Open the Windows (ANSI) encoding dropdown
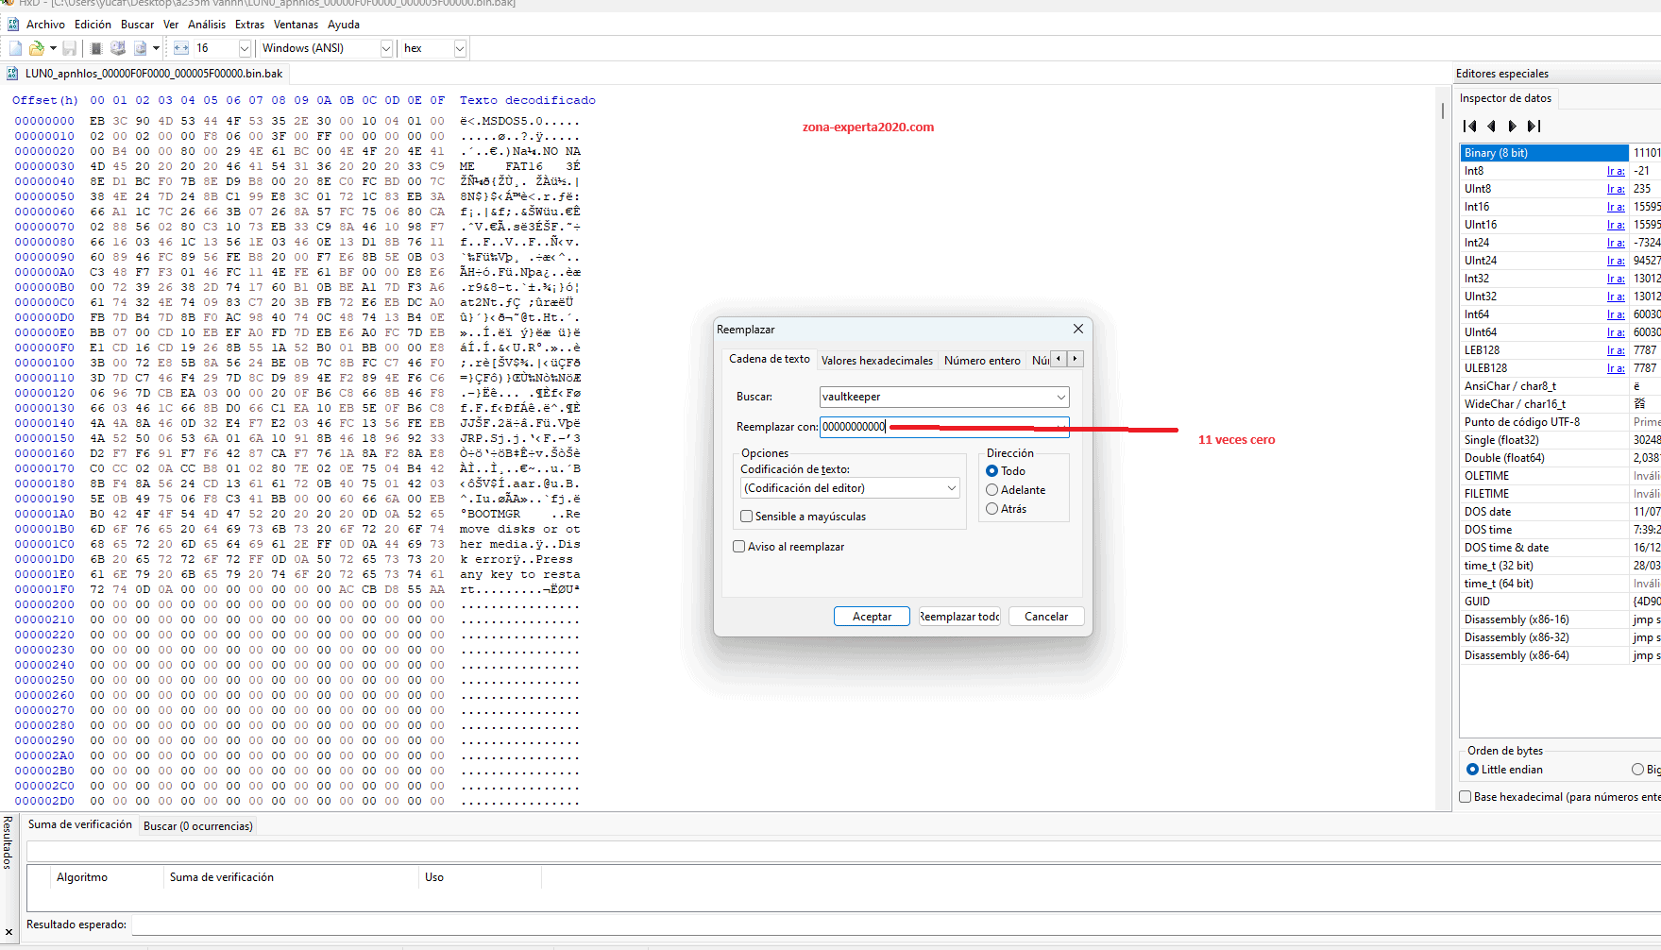 point(386,47)
